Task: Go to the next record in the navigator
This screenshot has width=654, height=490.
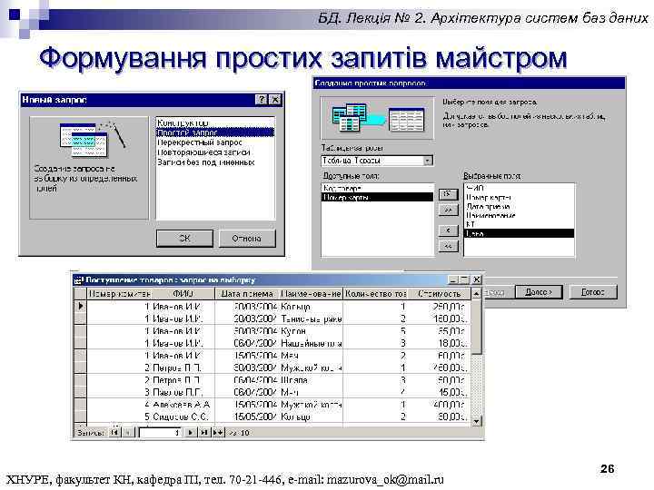Action: (190, 433)
